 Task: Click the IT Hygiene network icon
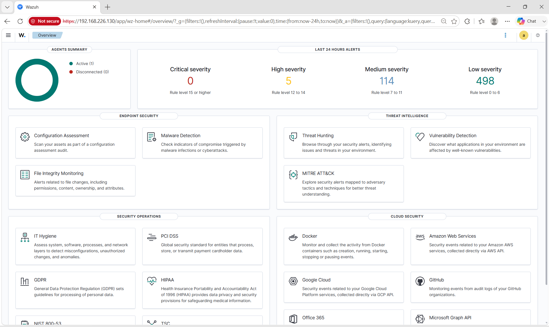pos(25,237)
